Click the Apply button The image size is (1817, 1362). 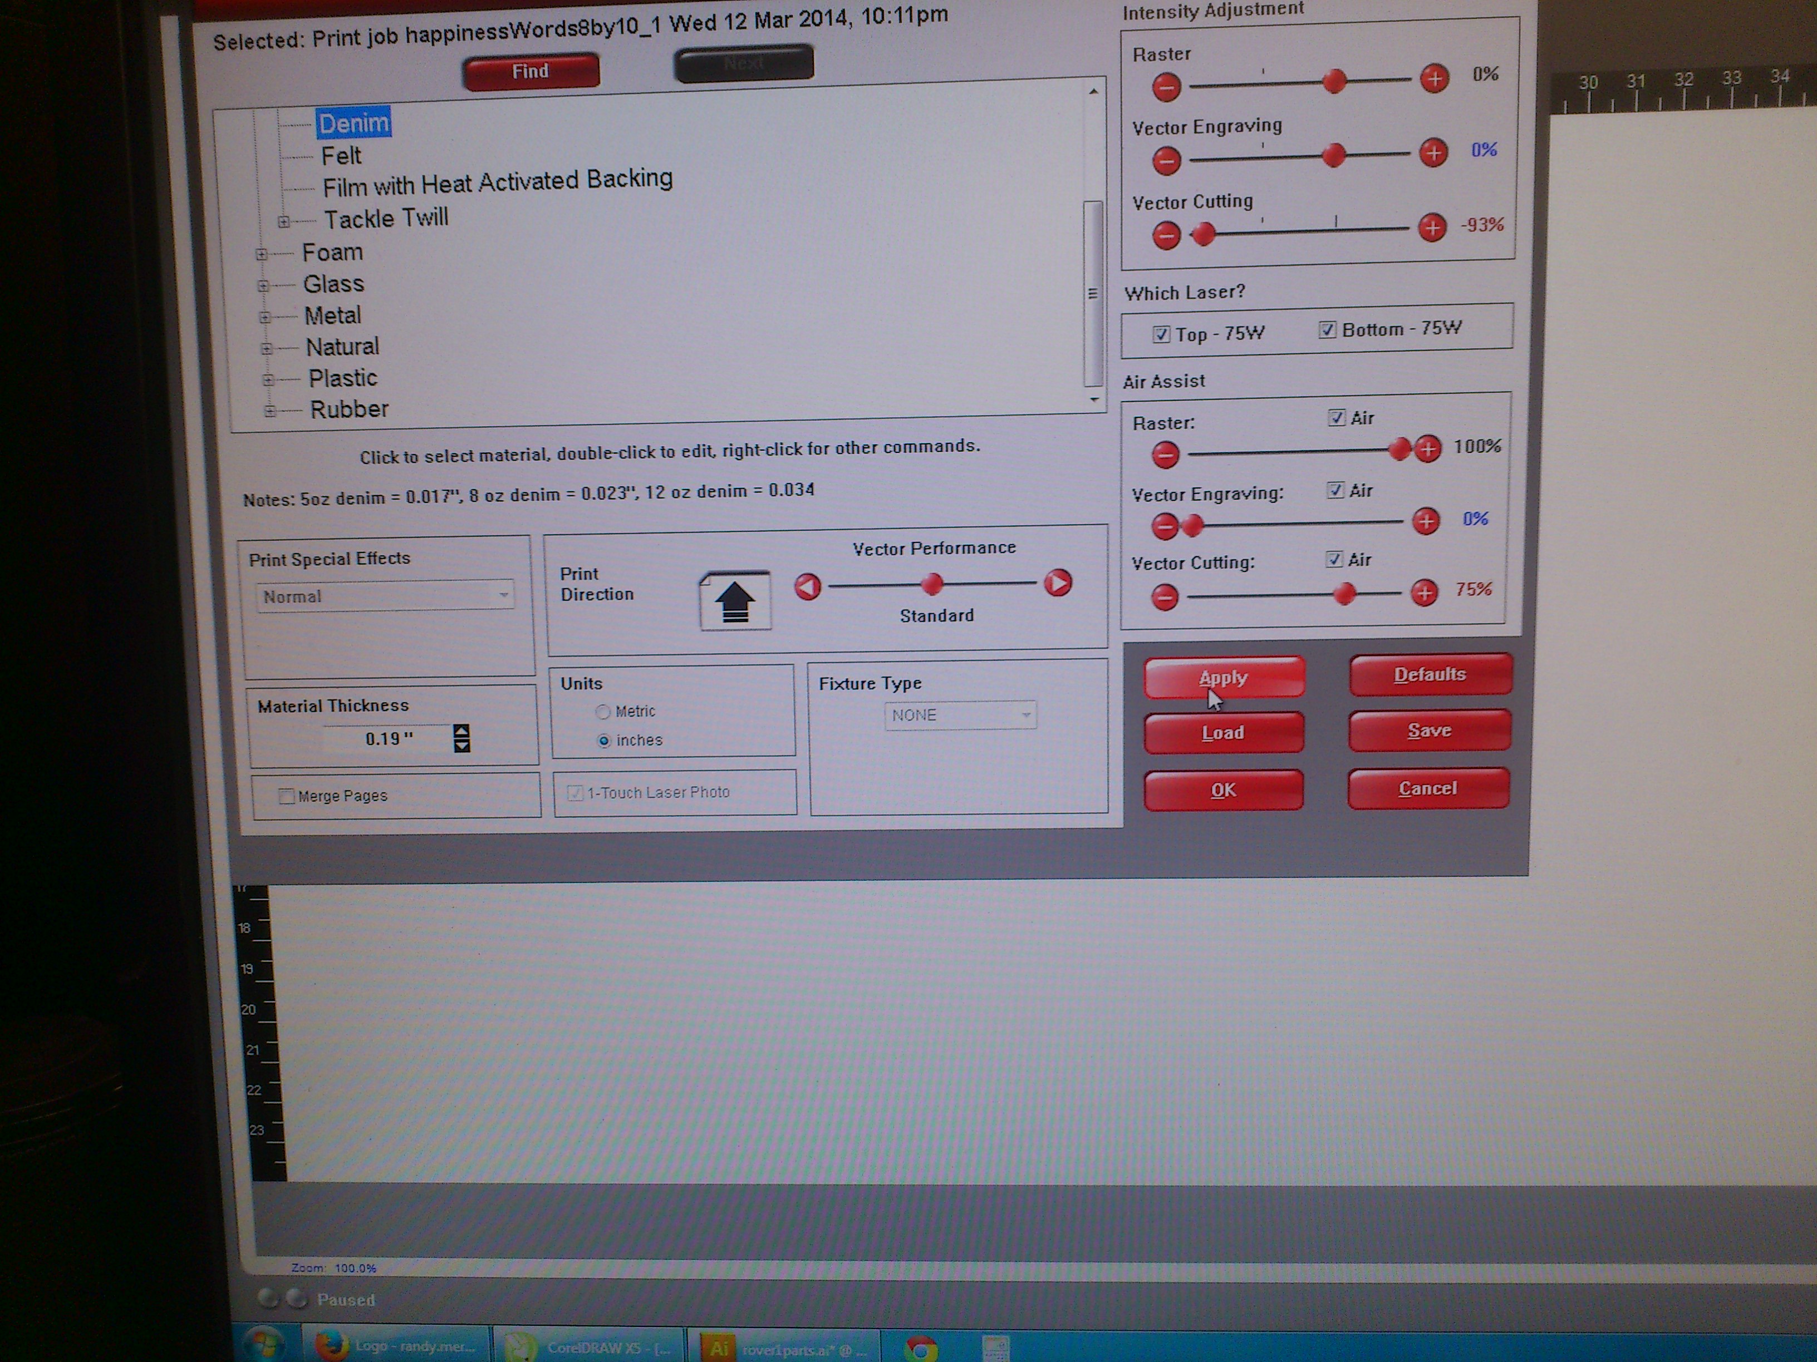(x=1223, y=678)
